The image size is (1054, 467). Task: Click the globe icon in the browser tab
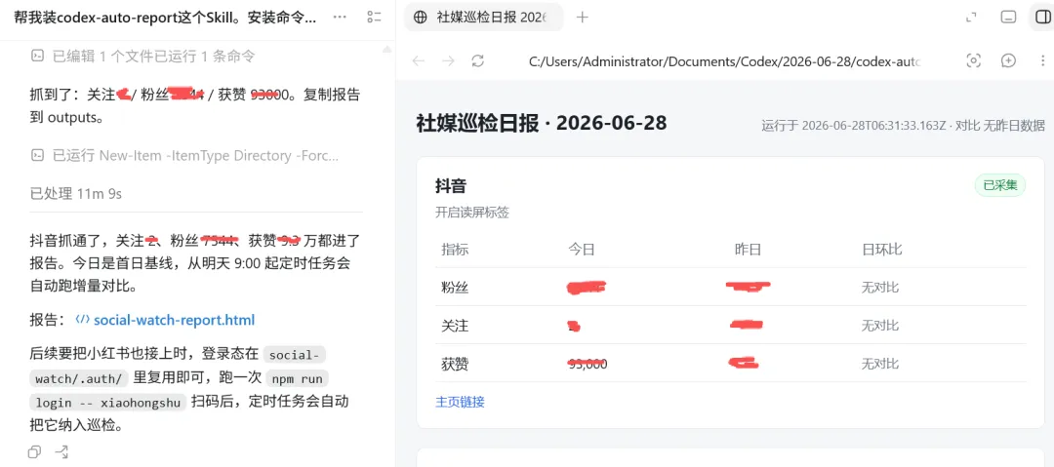click(421, 18)
